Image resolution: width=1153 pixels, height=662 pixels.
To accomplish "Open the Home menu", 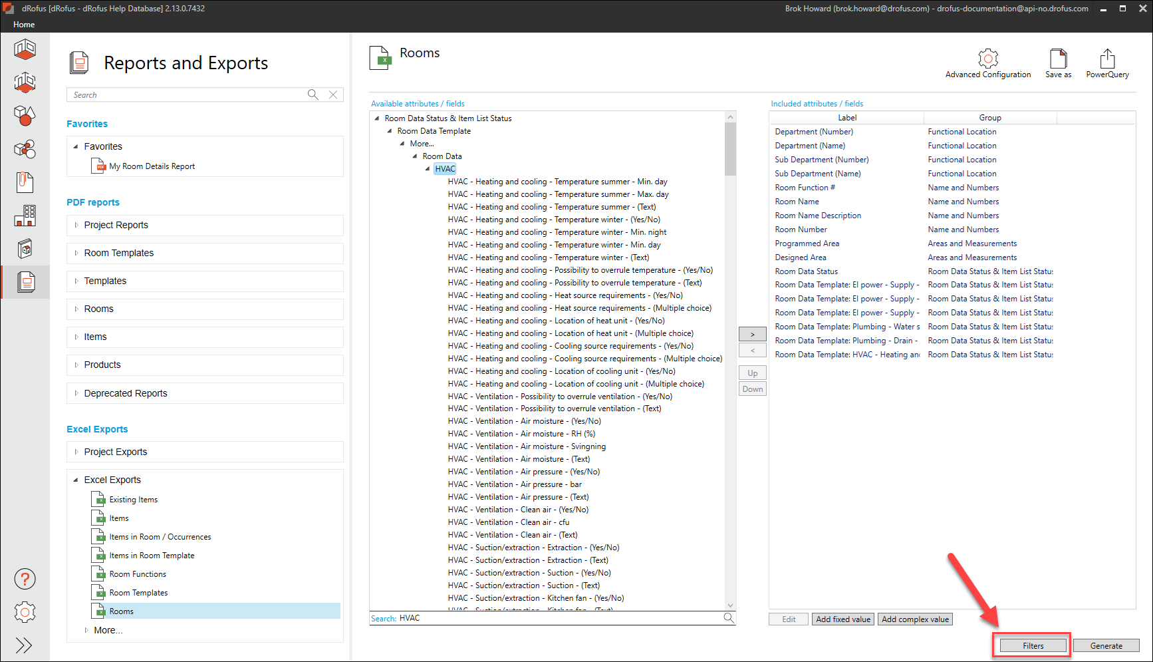I will 24,25.
